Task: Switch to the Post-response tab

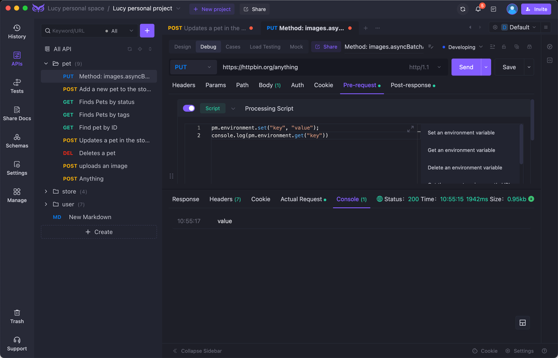Action: [411, 85]
